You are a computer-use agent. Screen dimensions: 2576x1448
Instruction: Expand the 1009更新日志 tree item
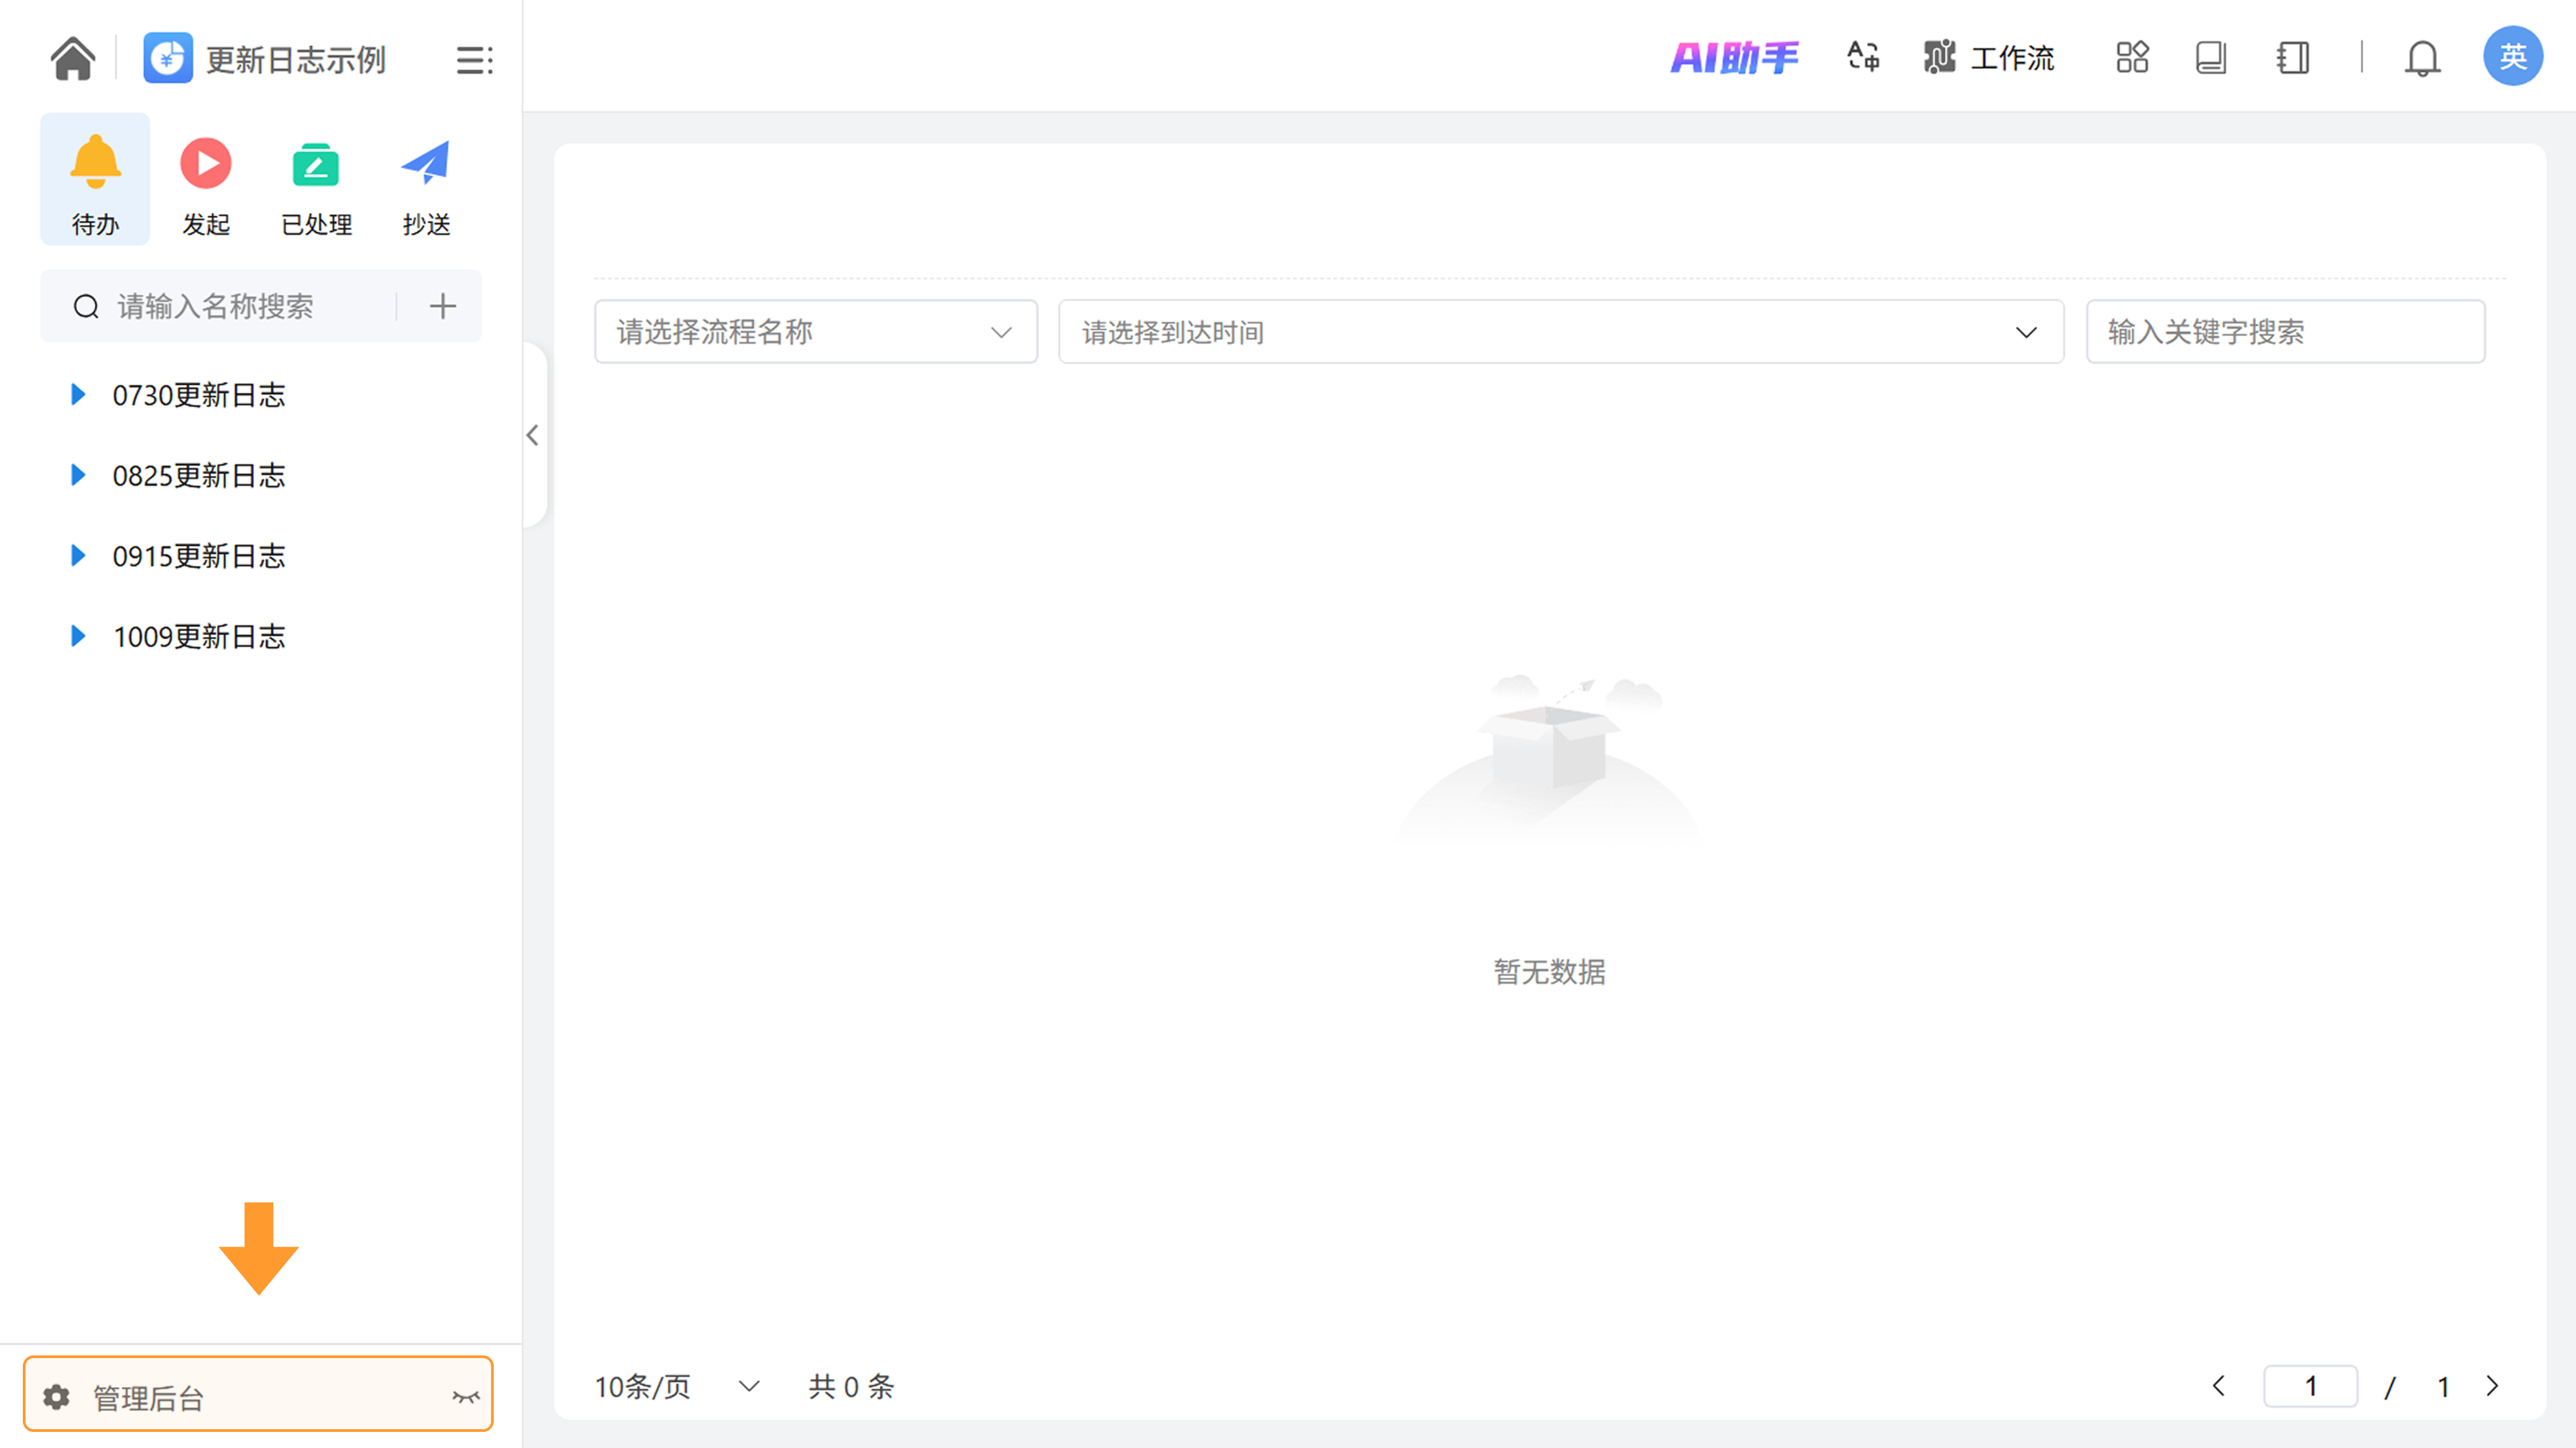point(78,636)
